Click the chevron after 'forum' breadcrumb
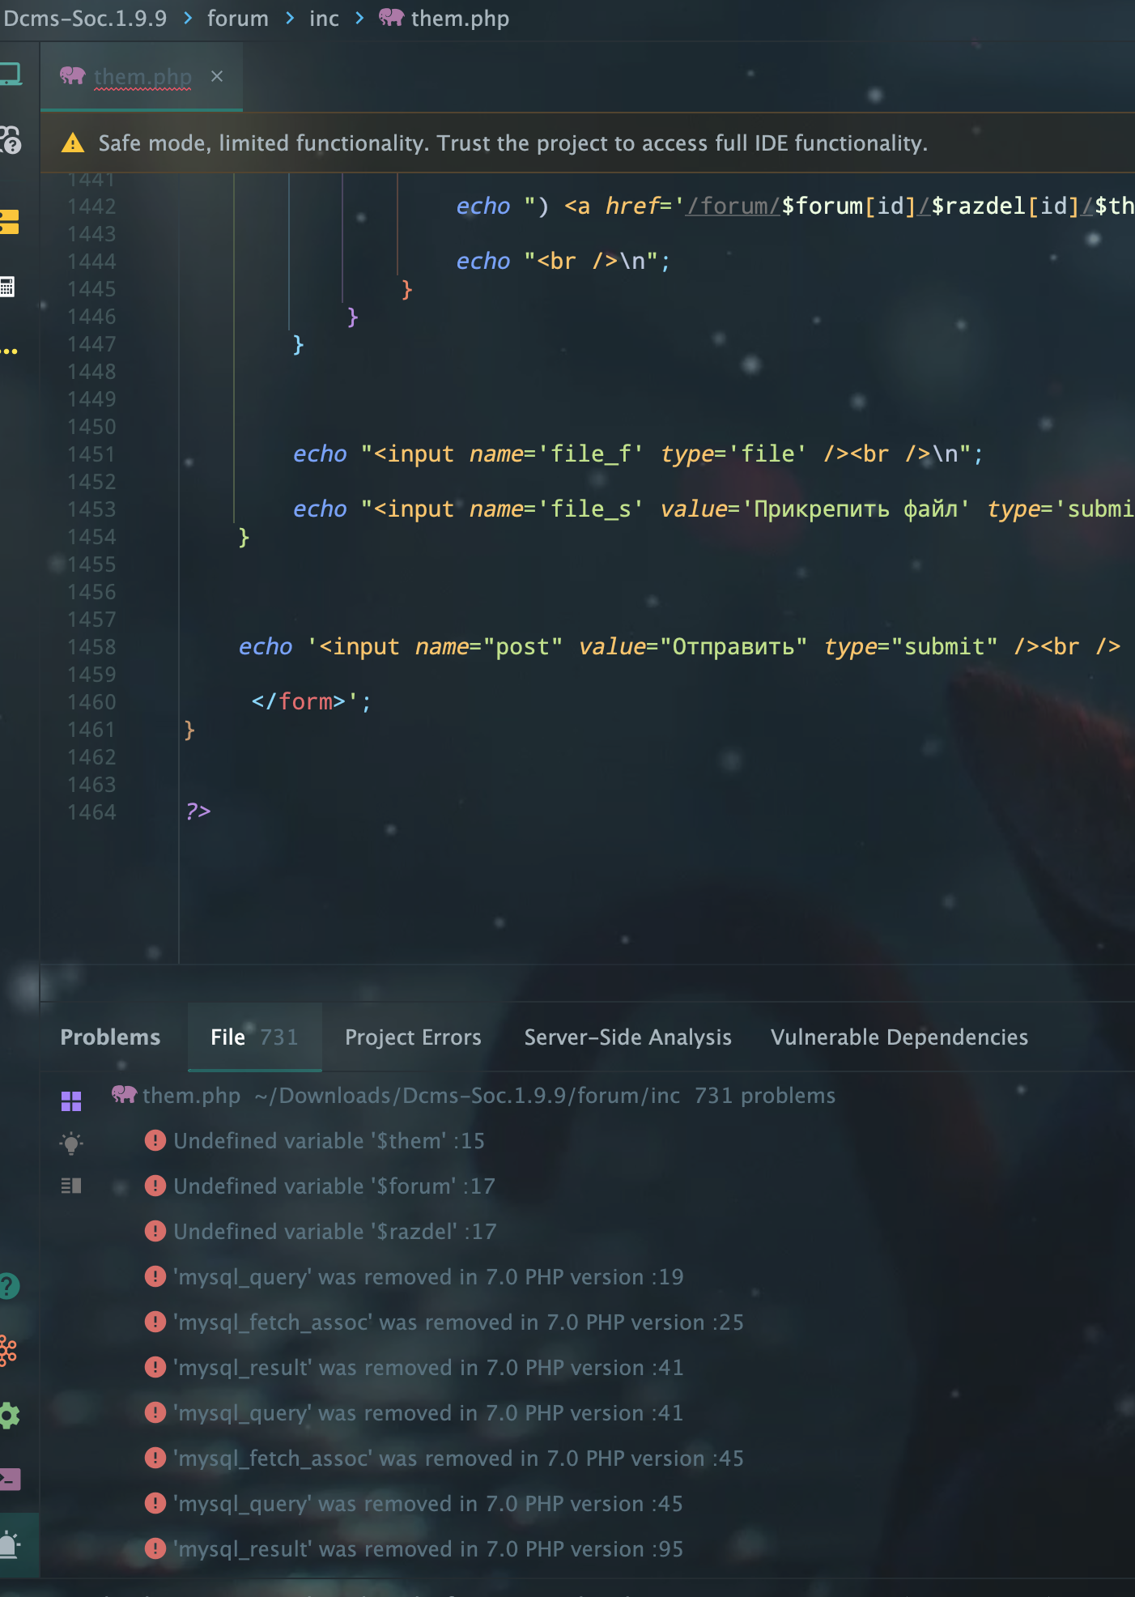The height and width of the screenshot is (1597, 1135). click(290, 18)
